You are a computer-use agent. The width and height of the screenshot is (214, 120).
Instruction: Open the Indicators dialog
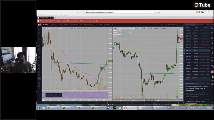74,25
